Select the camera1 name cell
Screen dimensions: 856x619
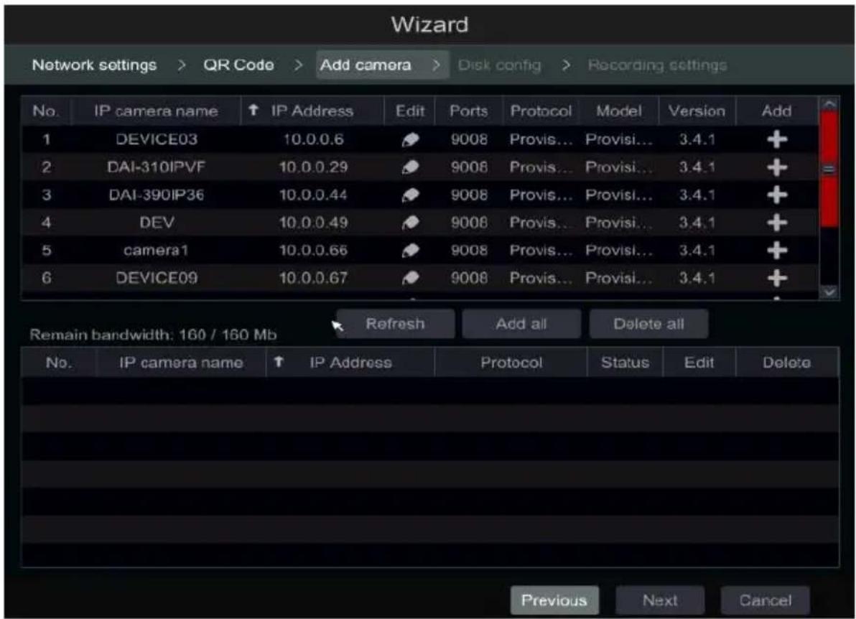[156, 251]
